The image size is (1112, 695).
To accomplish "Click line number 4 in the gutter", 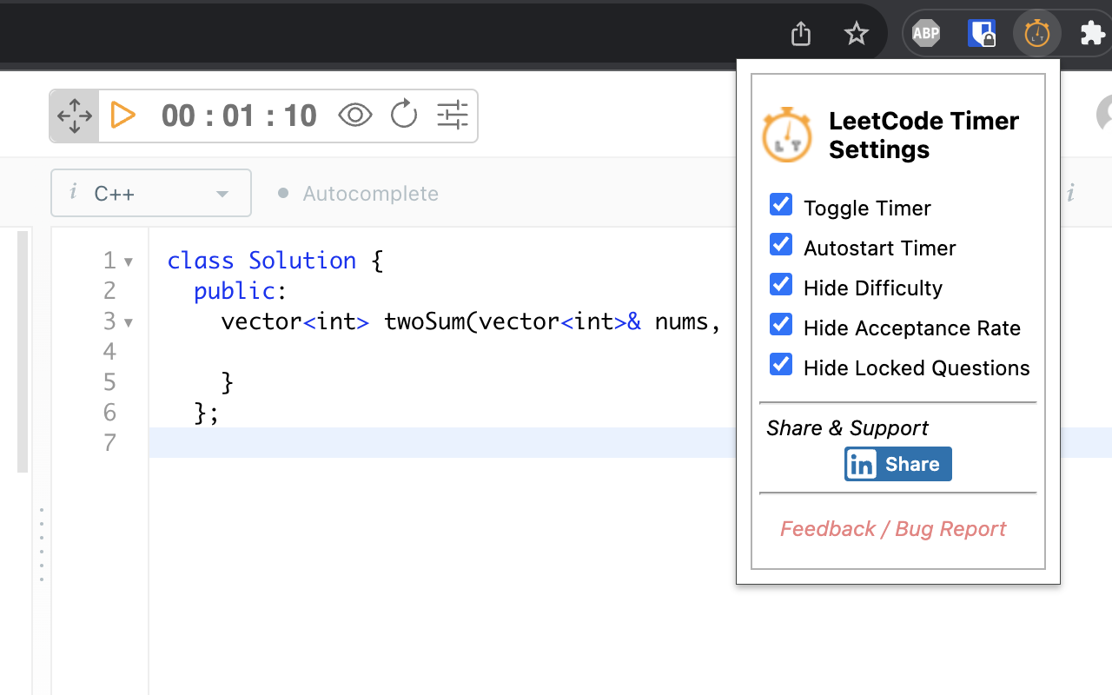I will (109, 352).
